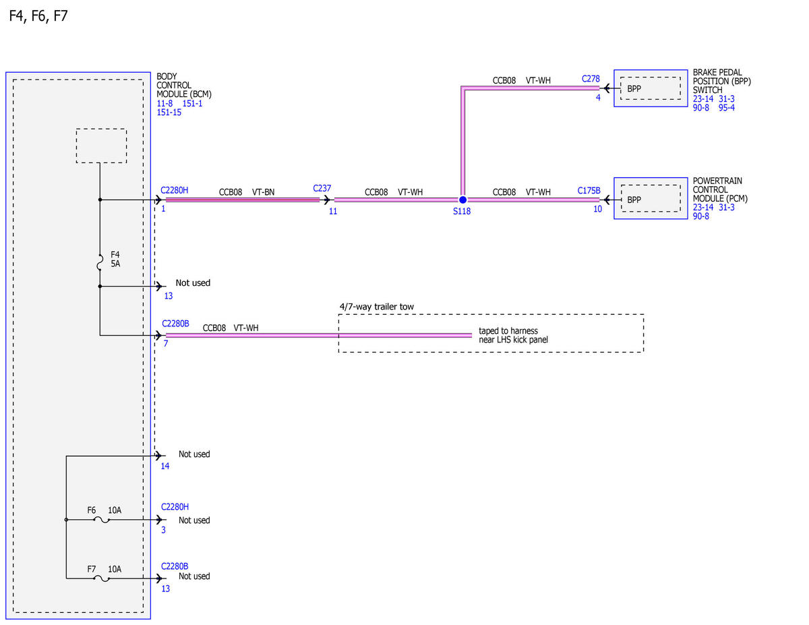Select the 'taped to harness near LHS kick panel' note
The image size is (809, 625).
point(513,335)
